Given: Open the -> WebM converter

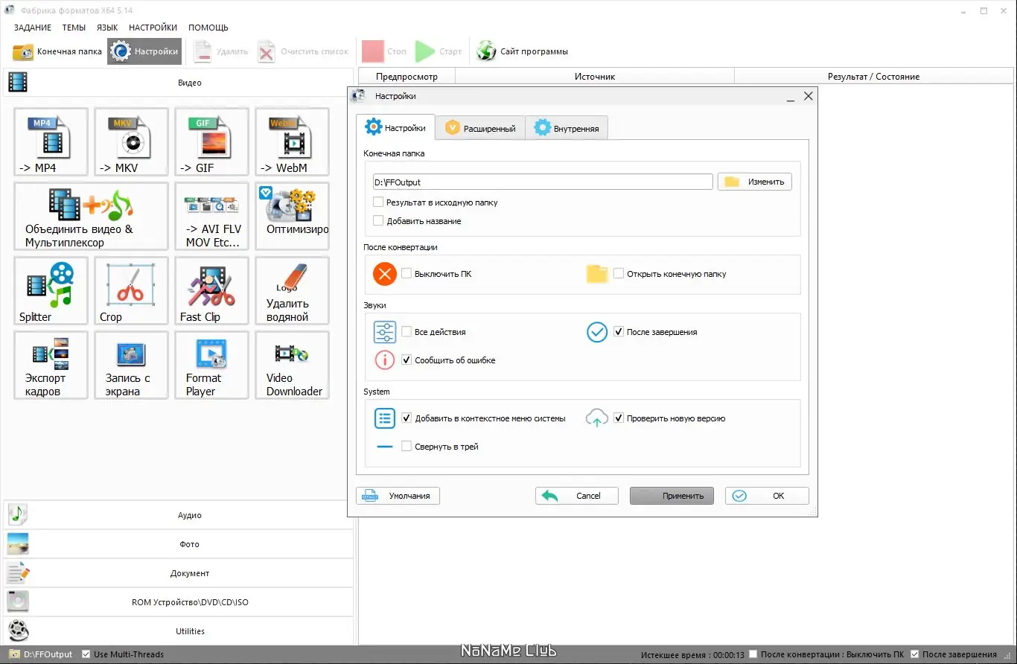Looking at the screenshot, I should click(x=292, y=142).
